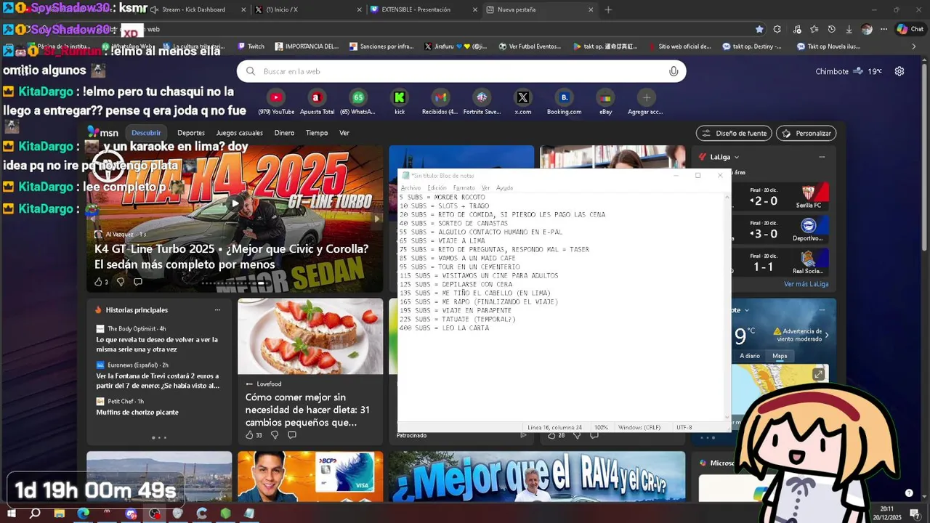
Task: Open new browser tab with plus
Action: [x=608, y=9]
